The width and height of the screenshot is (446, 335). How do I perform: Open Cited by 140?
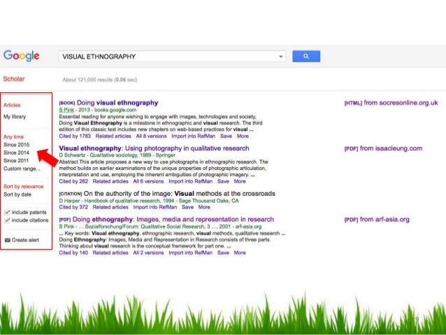pyautogui.click(x=73, y=252)
